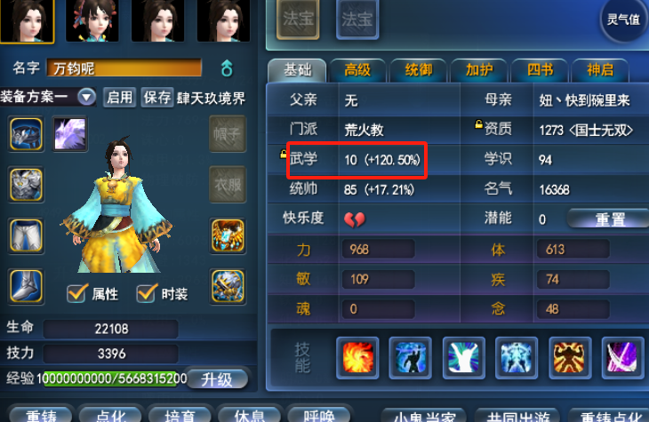Click the experience progress bar
649x422 pixels.
pos(112,378)
